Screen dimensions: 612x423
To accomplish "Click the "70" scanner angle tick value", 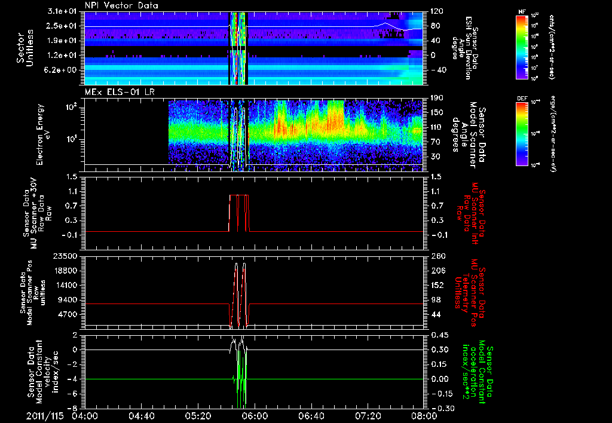I will click(436, 142).
